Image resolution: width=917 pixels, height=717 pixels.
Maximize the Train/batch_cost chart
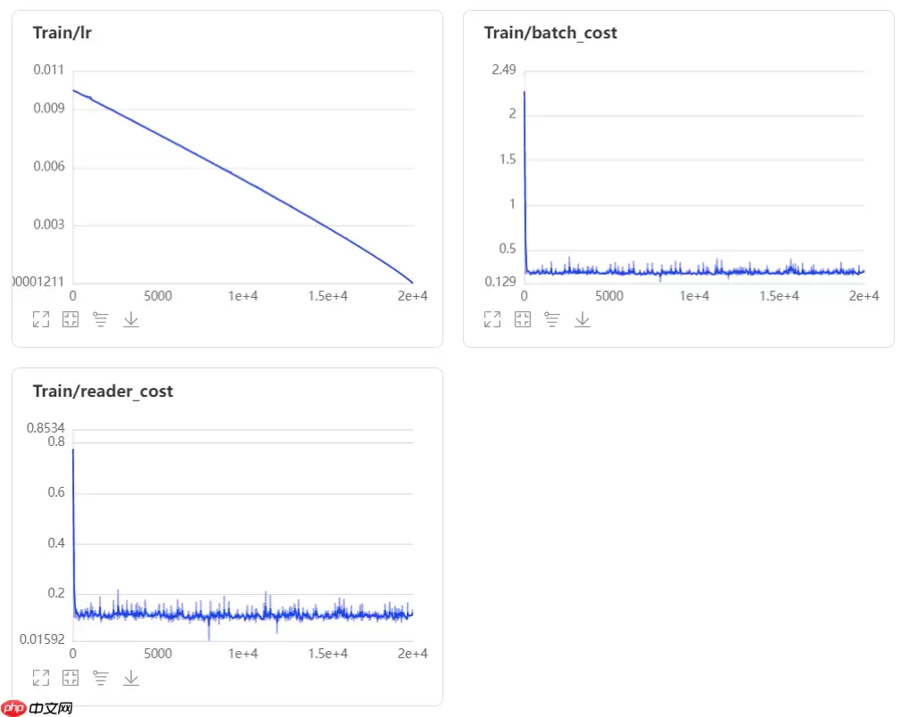tap(492, 319)
